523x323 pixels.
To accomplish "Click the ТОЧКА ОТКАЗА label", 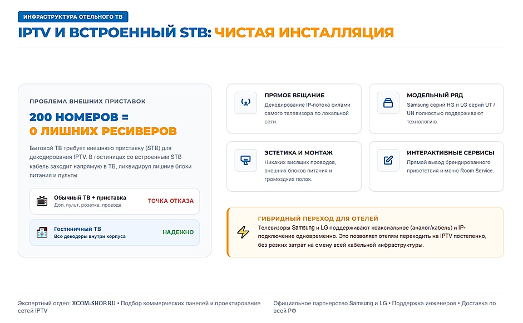I will pos(171,201).
